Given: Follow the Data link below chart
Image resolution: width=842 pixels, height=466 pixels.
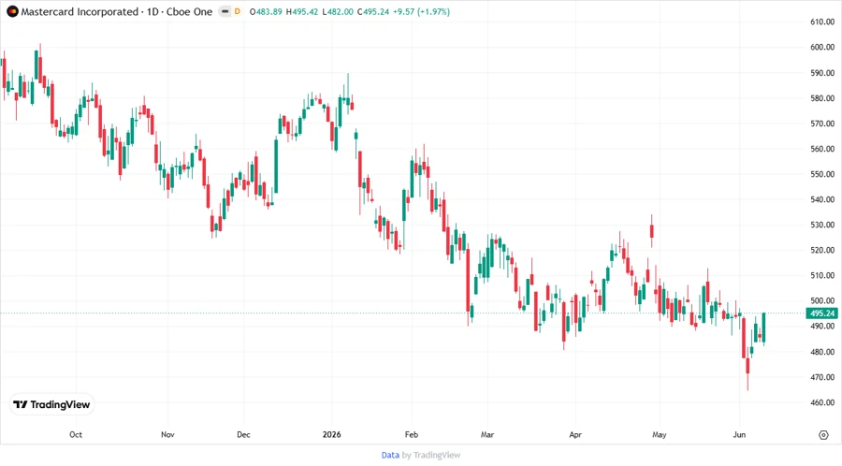Looking at the screenshot, I should (390, 456).
